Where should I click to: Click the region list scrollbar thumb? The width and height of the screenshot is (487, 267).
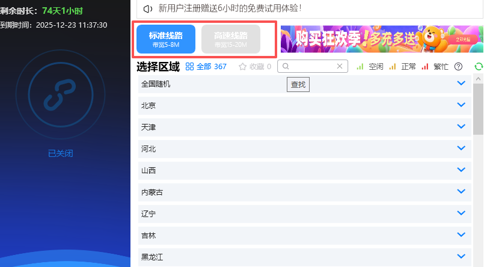[x=478, y=109]
